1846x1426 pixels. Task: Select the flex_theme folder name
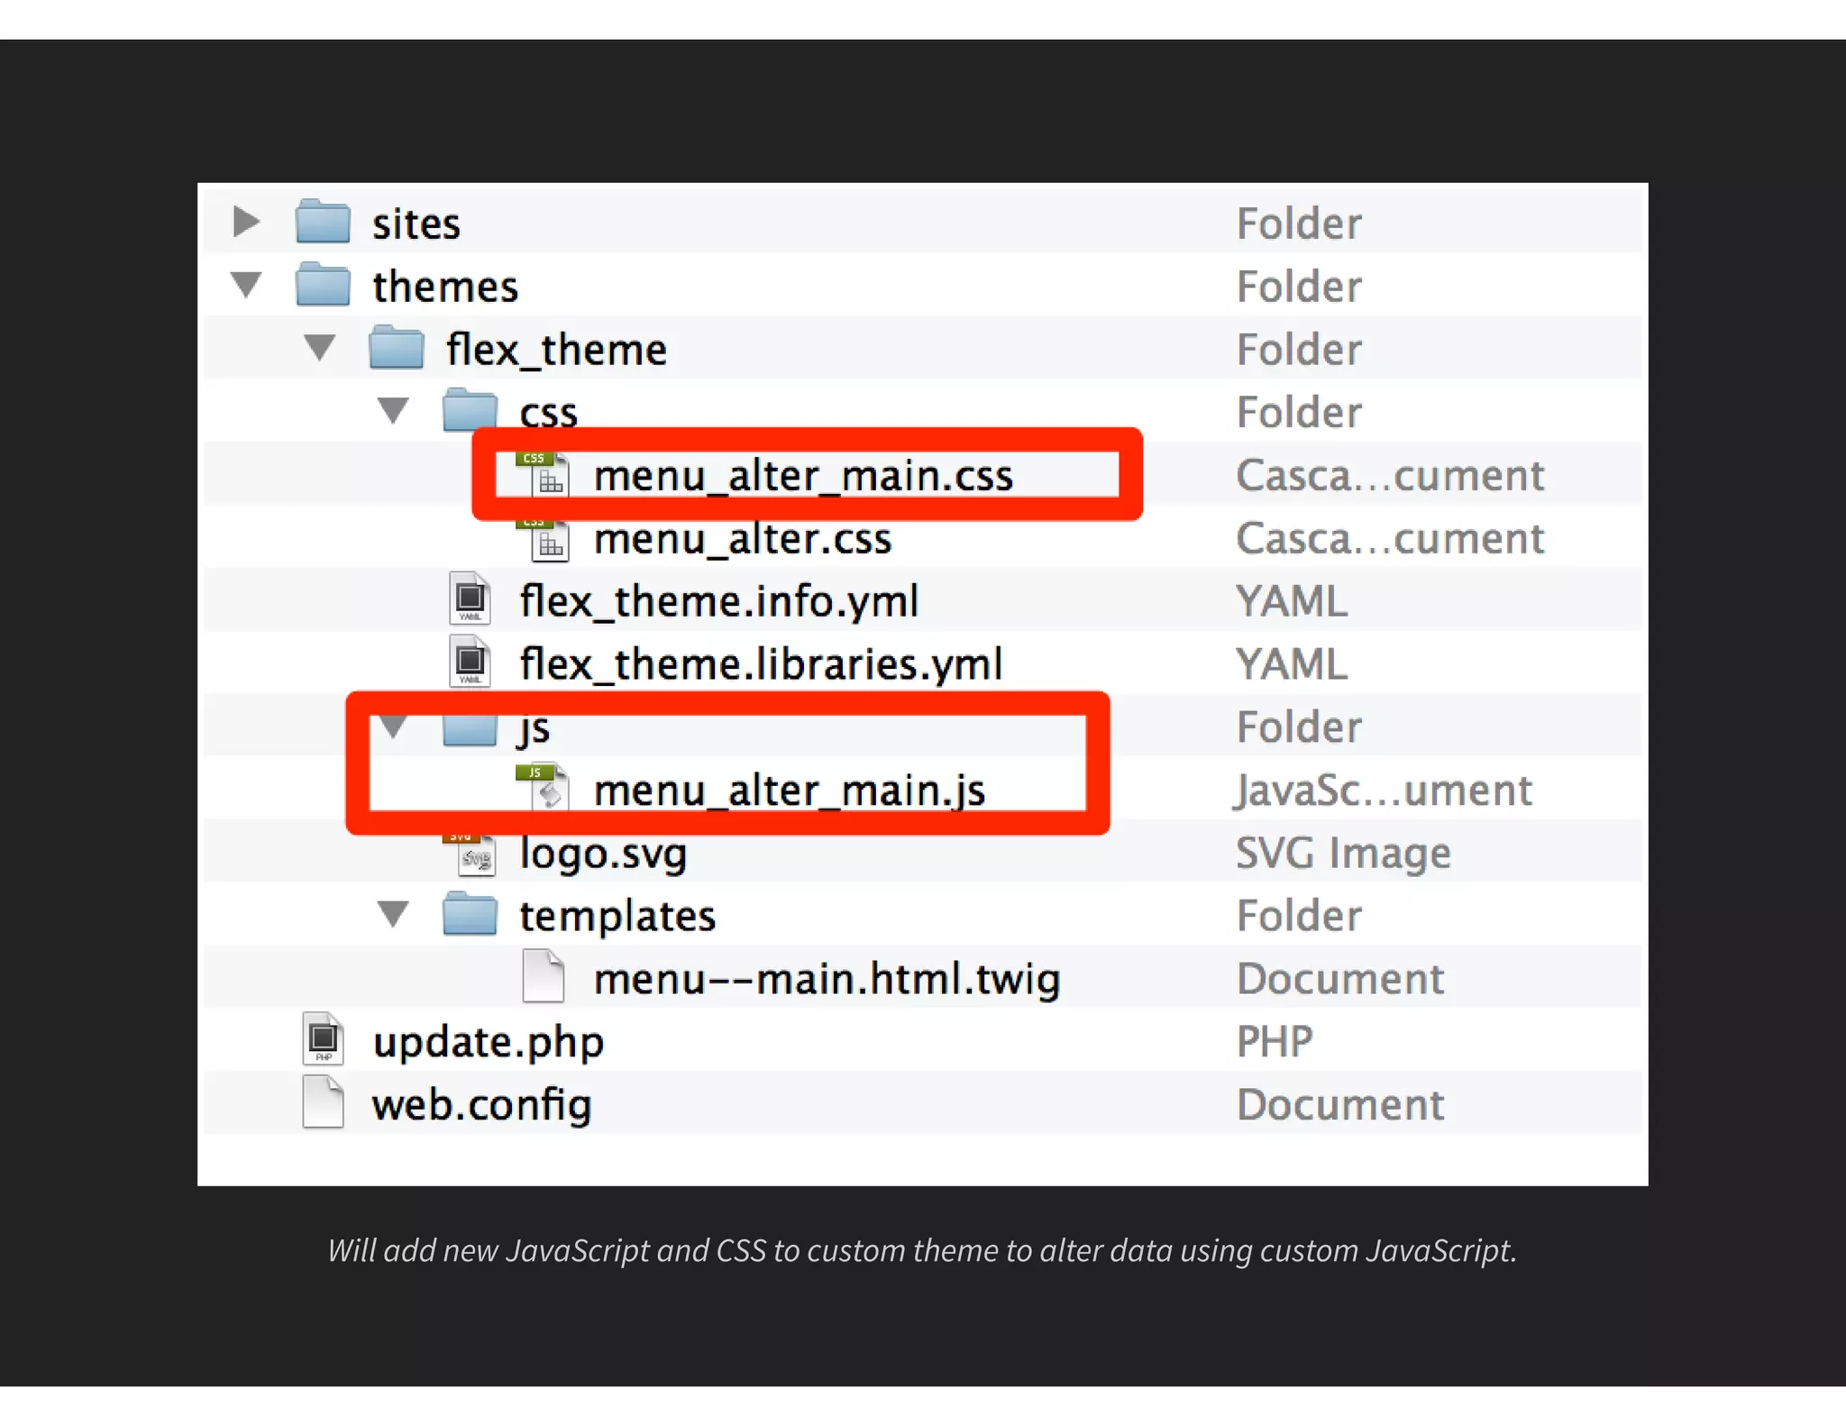(556, 350)
